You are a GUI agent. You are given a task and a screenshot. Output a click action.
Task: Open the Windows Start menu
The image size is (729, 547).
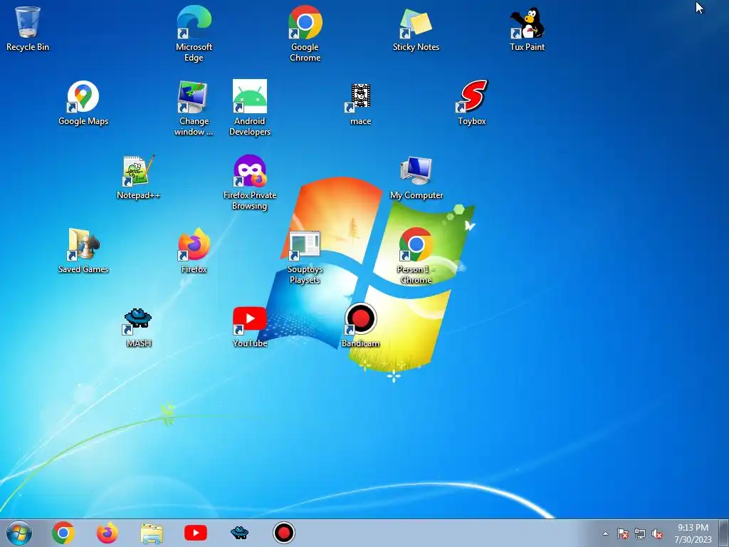[19, 533]
